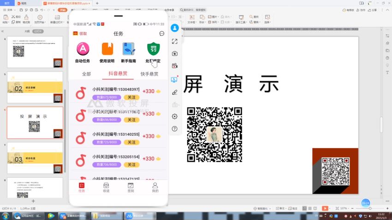Click 关注 button for task 153205154
Image resolution: width=392 pixels, height=220 pixels.
pos(131,165)
